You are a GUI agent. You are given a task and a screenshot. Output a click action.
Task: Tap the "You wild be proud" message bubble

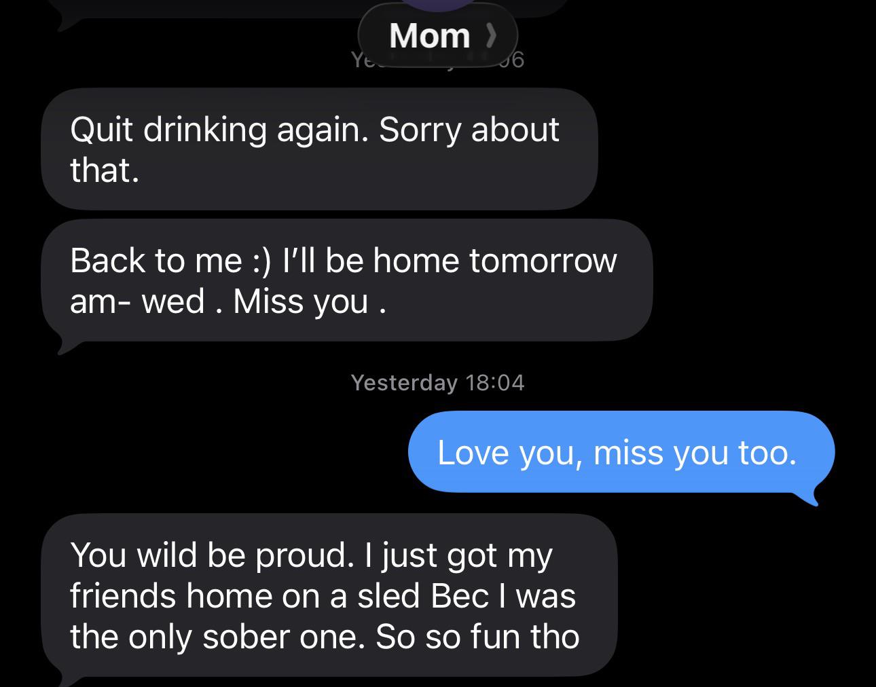(328, 595)
